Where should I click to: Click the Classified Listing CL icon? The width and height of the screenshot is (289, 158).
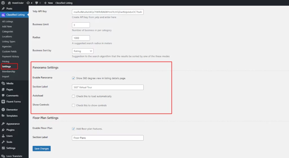3,15
